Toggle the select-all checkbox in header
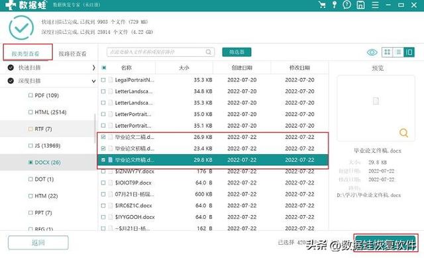The image size is (424, 258). point(104,67)
